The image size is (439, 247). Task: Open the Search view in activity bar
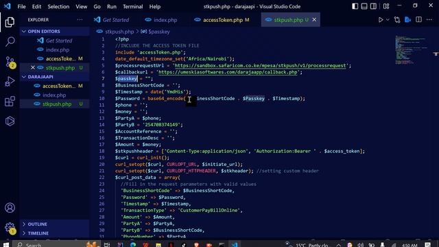click(x=10, y=42)
